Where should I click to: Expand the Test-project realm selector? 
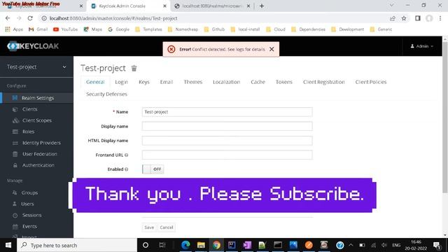36,67
